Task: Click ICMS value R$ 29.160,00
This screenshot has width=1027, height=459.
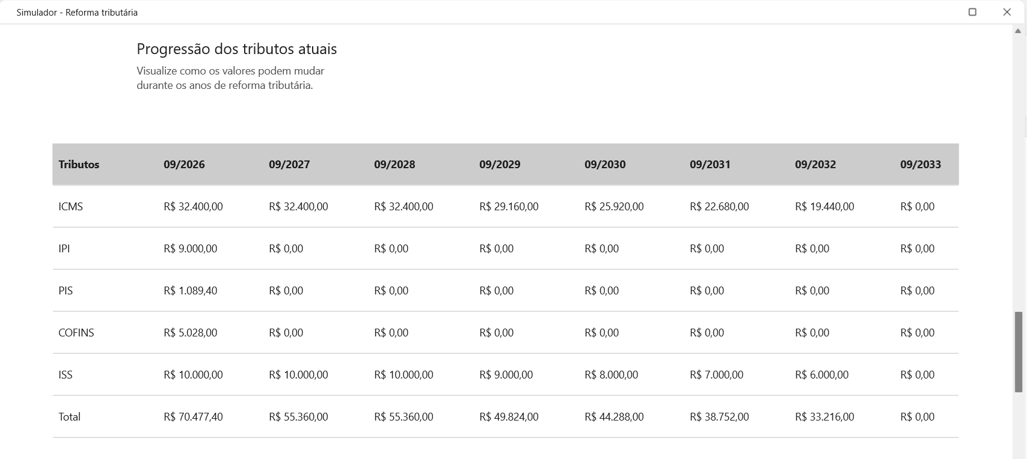Action: click(x=509, y=207)
